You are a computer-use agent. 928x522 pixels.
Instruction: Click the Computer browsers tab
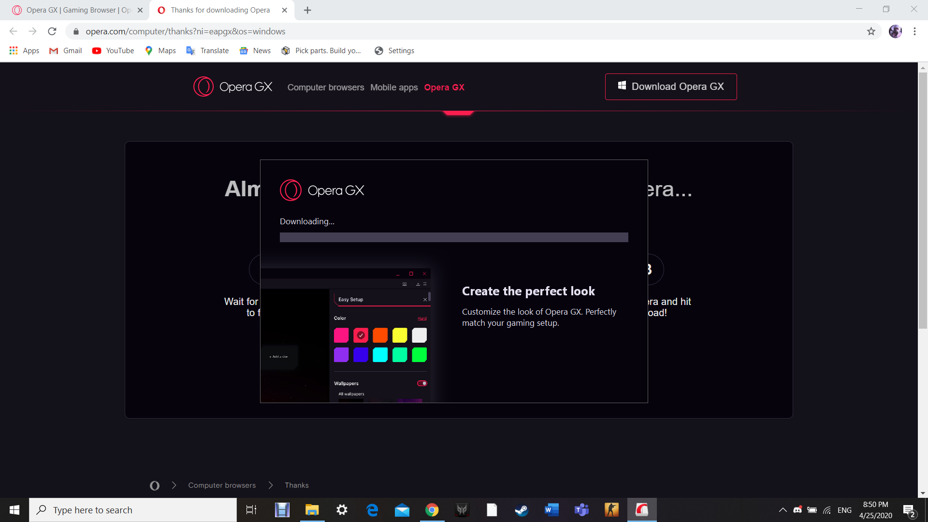(326, 87)
